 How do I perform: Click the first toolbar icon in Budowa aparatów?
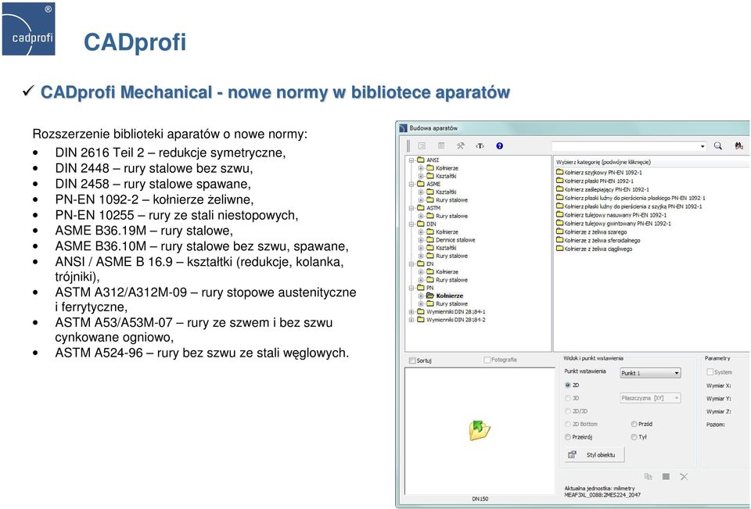[422, 146]
